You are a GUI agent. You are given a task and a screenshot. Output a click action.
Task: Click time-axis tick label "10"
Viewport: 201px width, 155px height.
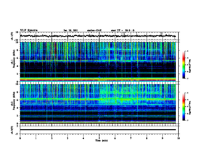pos(178,138)
